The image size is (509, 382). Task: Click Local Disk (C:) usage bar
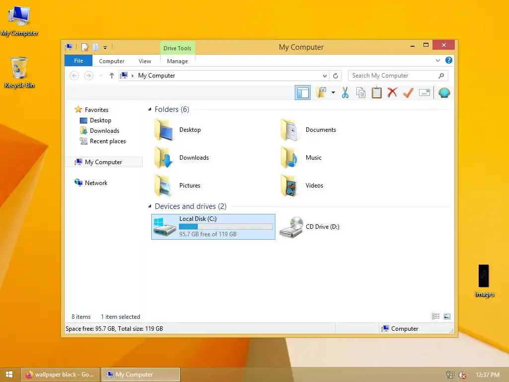pos(226,227)
